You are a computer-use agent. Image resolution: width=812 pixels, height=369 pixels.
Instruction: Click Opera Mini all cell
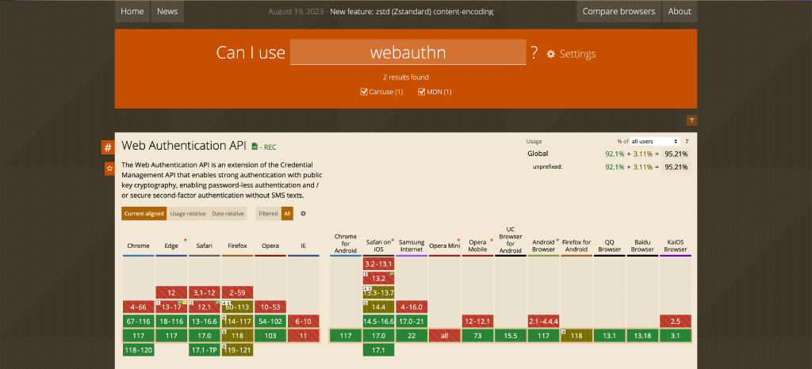pyautogui.click(x=444, y=336)
